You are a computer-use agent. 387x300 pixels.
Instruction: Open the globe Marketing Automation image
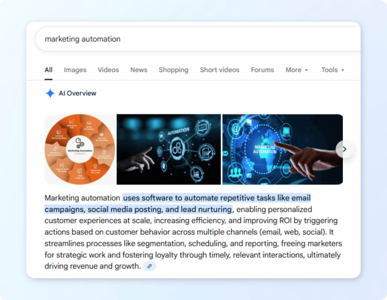(283, 149)
